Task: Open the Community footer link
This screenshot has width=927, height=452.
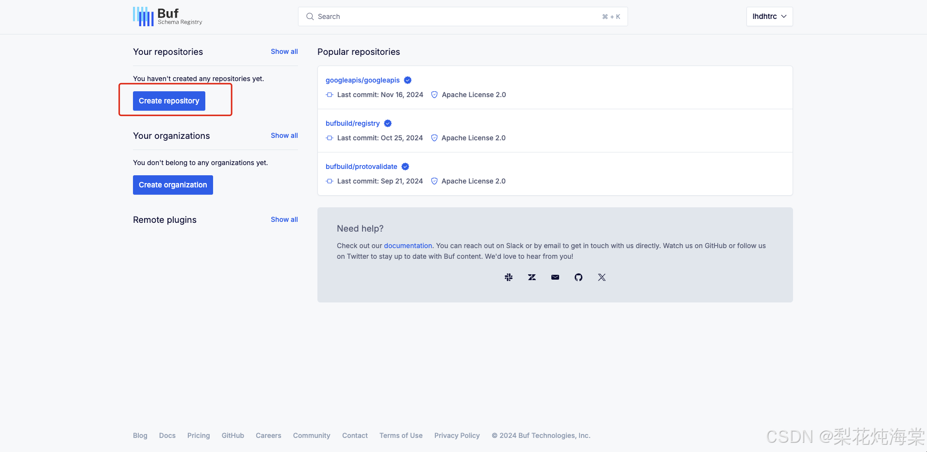Action: click(312, 435)
